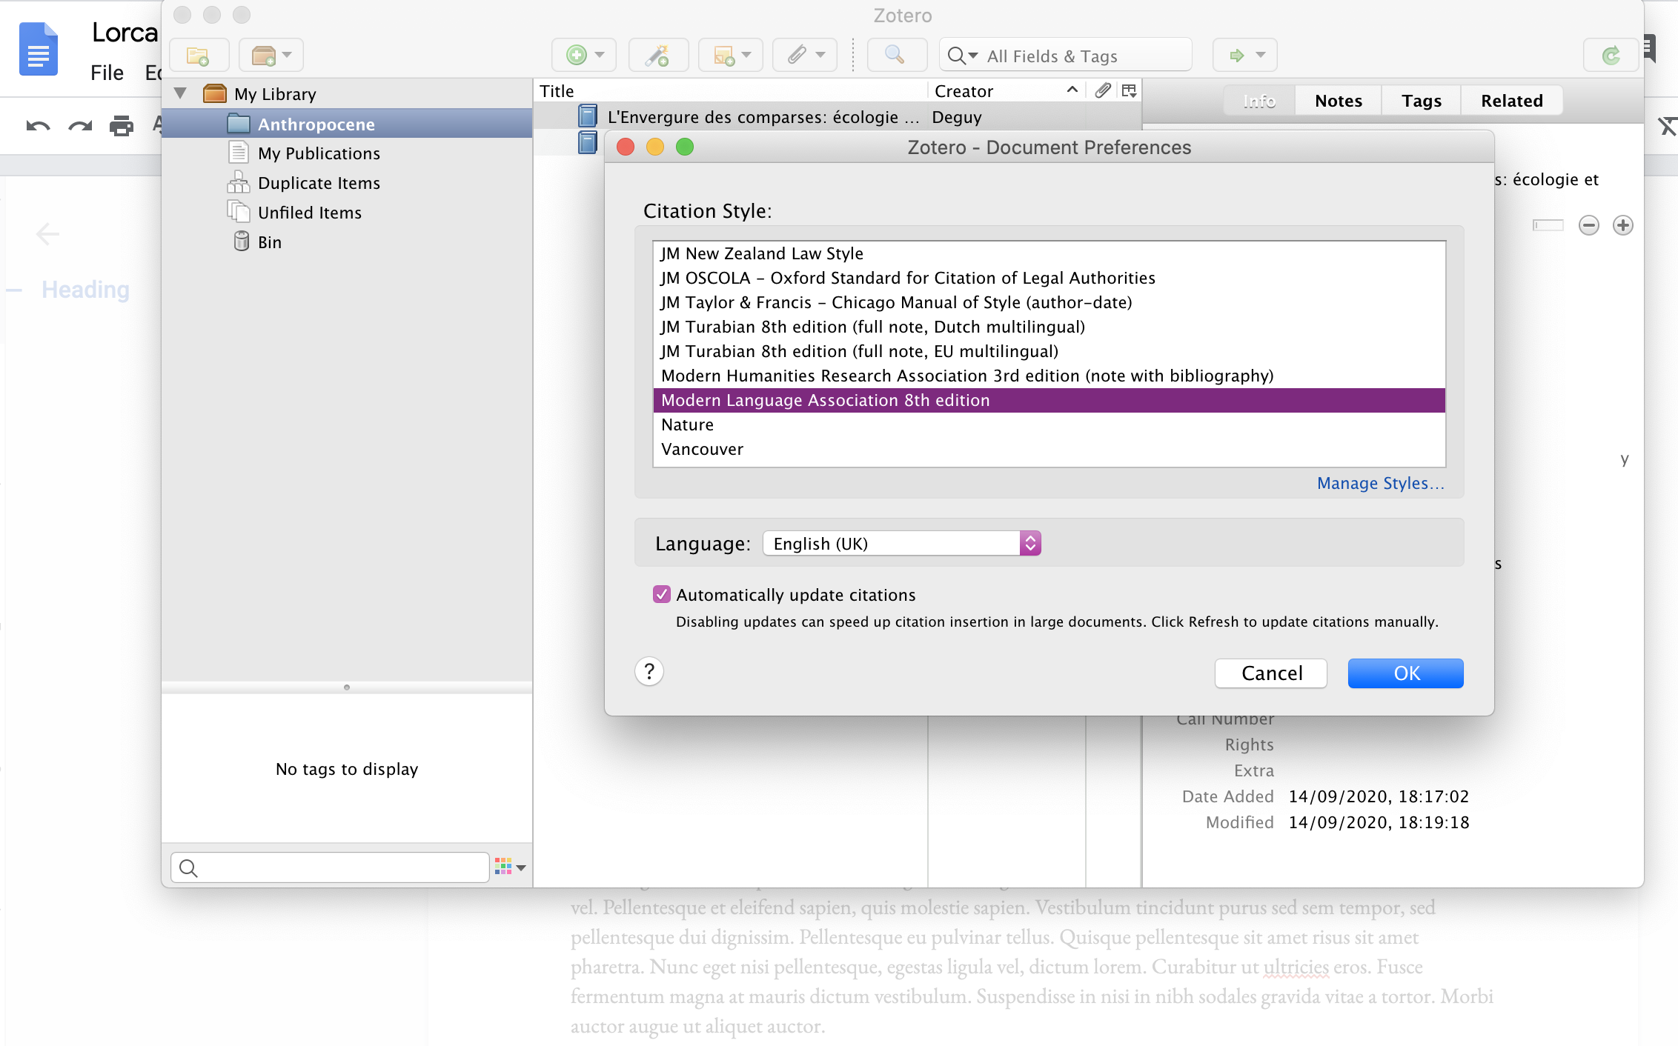The height and width of the screenshot is (1046, 1678).
Task: Open My Publications in sidebar
Action: click(319, 153)
